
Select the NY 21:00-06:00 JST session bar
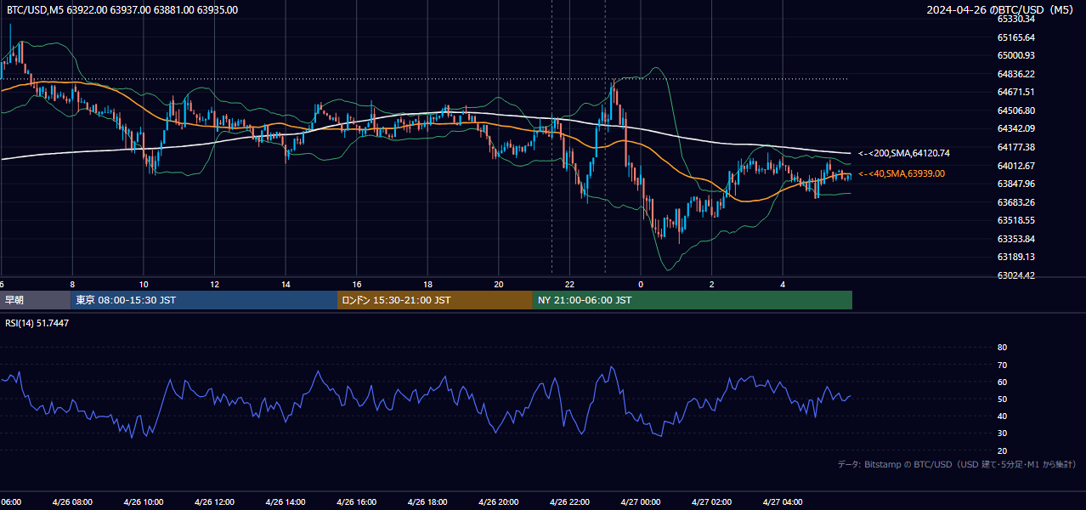[x=693, y=300]
